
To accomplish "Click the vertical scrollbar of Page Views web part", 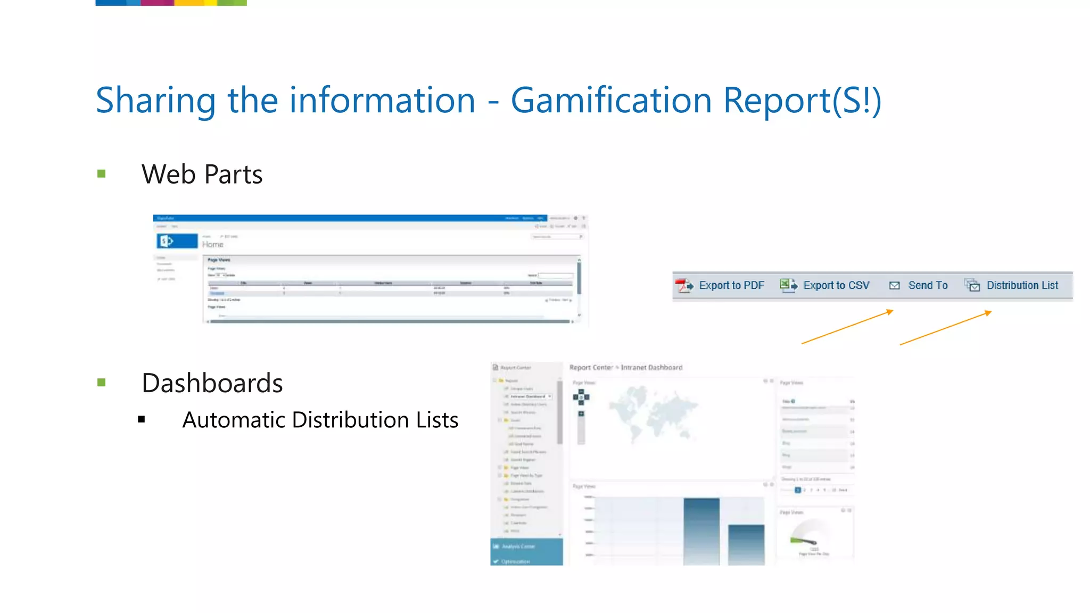I will [579, 278].
